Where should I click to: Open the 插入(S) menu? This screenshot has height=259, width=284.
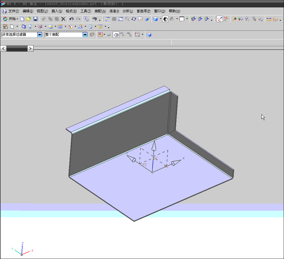tap(57, 11)
